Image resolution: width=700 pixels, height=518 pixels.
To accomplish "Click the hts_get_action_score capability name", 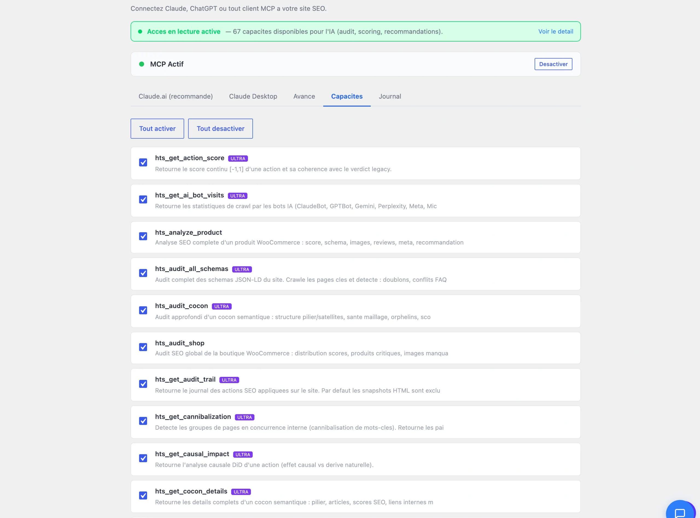I will (x=190, y=158).
